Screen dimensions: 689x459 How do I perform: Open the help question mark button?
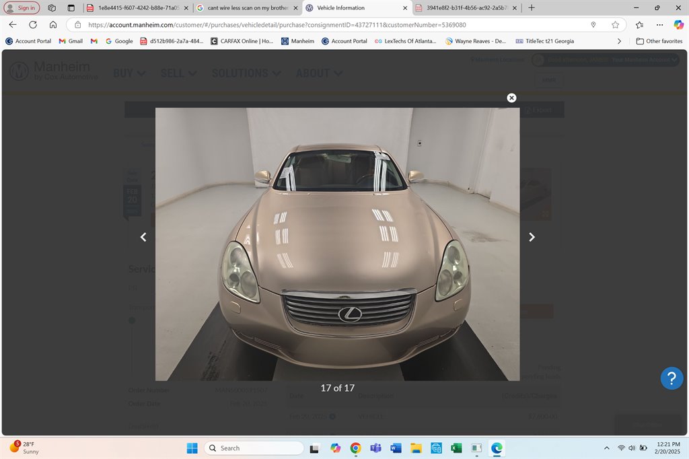click(672, 378)
